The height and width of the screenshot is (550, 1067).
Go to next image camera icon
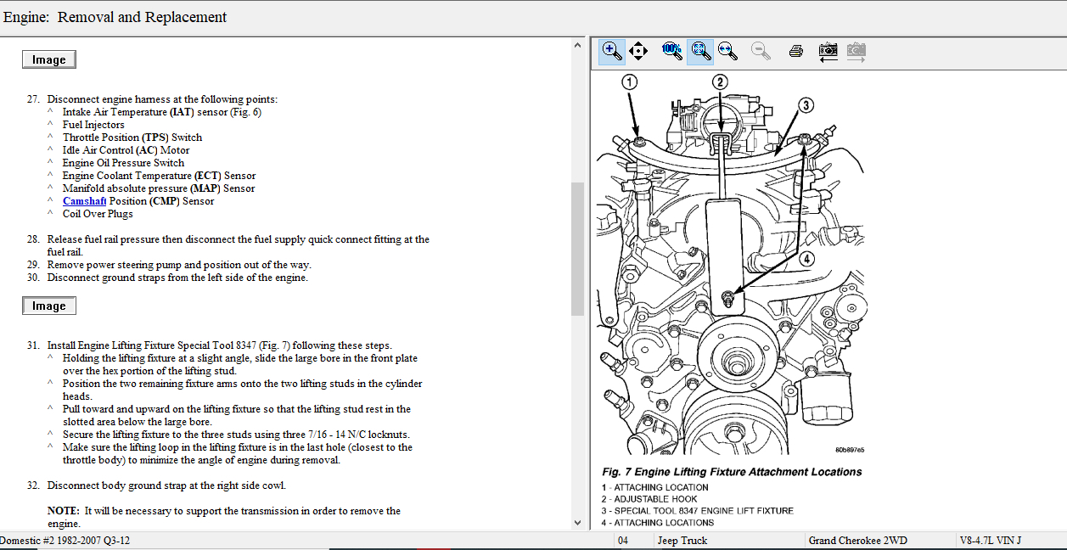coord(856,51)
